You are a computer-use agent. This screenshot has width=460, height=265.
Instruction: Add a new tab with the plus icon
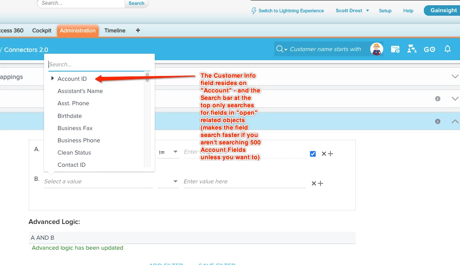coord(138,30)
